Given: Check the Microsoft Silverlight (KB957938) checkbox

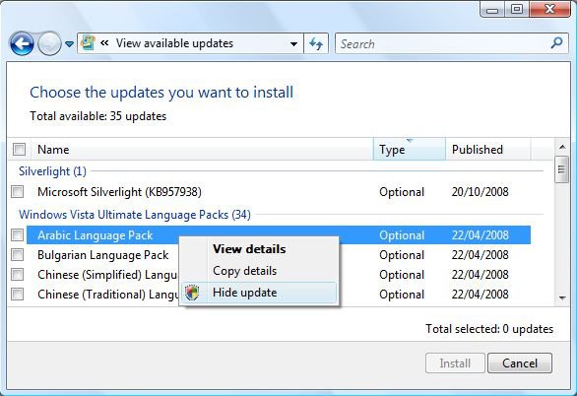Looking at the screenshot, I should pyautogui.click(x=18, y=192).
